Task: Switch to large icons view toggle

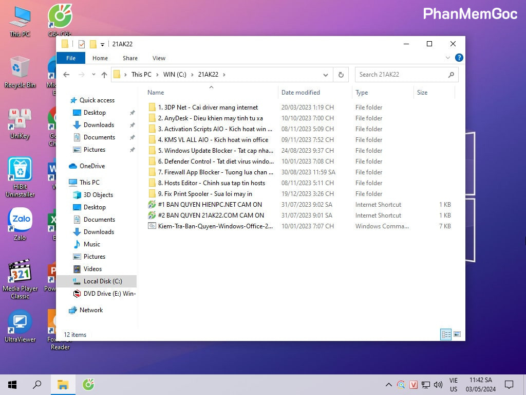Action: click(x=456, y=334)
